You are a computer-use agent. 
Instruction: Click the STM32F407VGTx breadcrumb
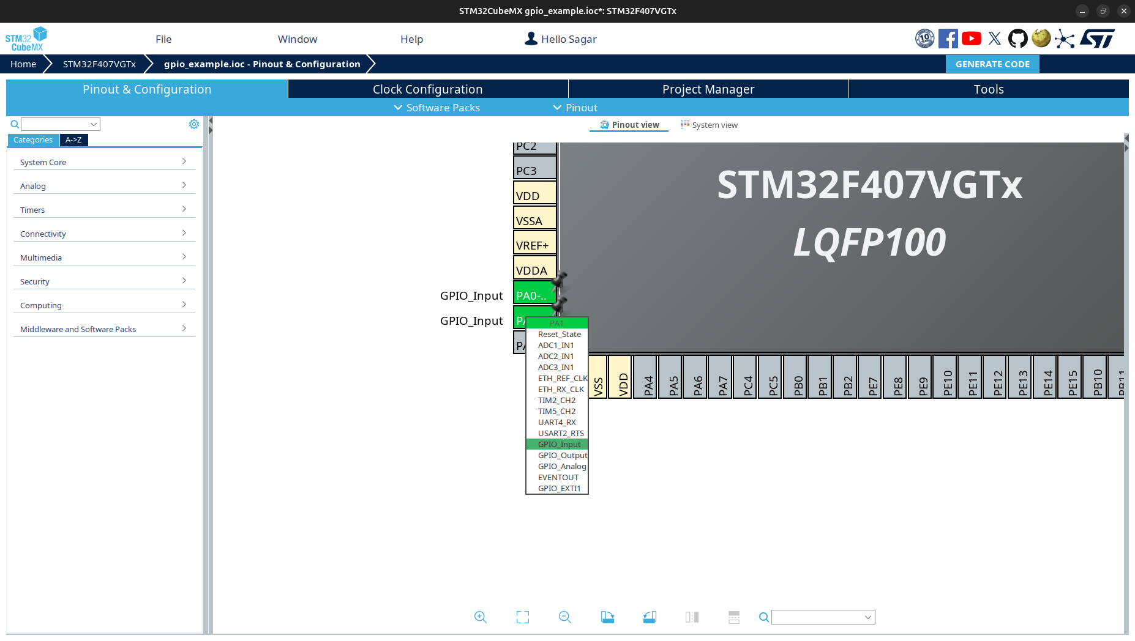(99, 64)
